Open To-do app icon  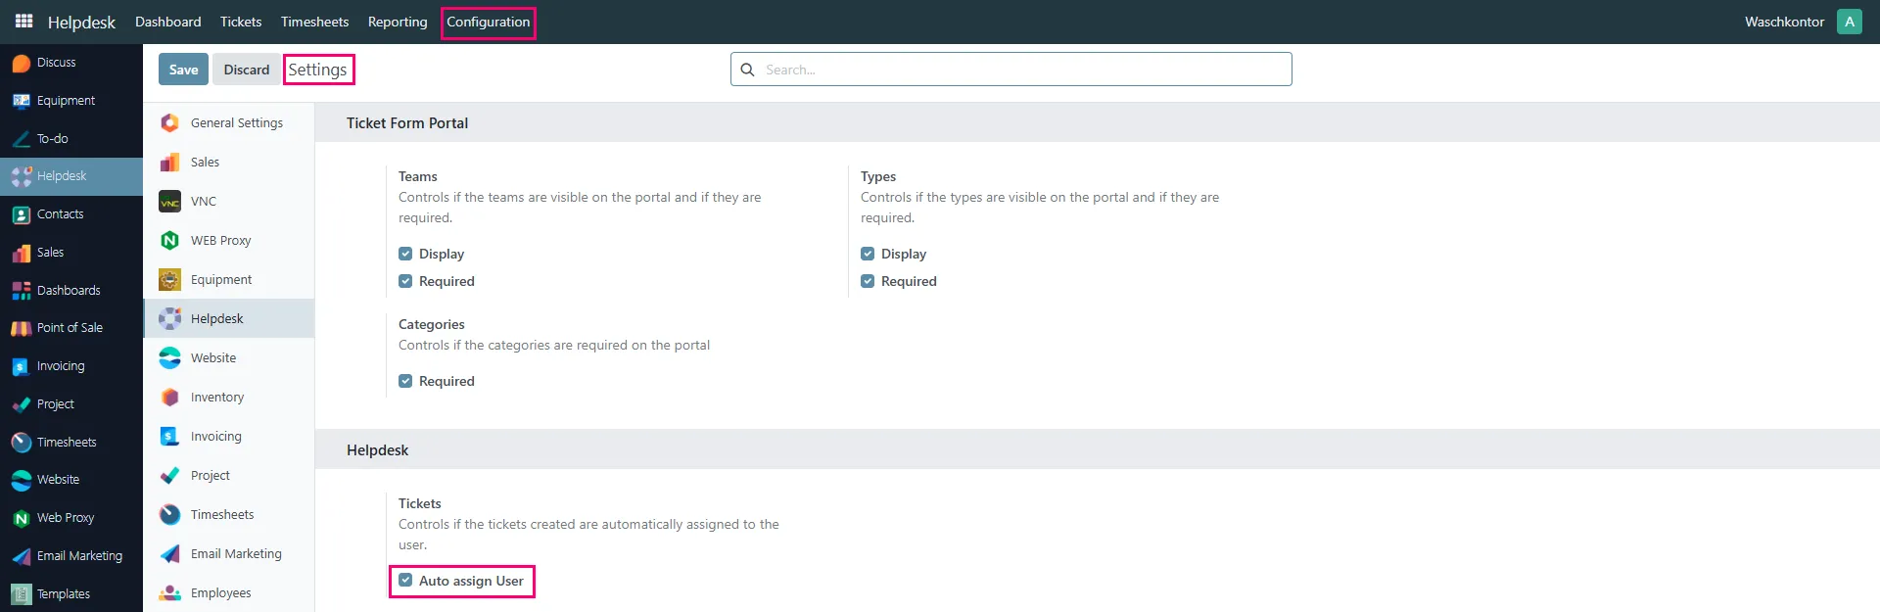[22, 139]
